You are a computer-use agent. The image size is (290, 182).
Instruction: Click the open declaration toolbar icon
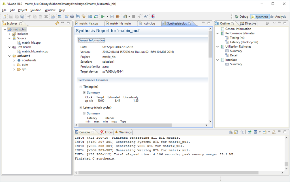click(59, 16)
